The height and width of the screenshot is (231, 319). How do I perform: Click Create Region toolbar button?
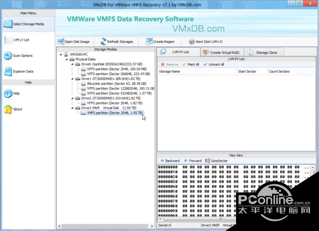[x=160, y=42]
